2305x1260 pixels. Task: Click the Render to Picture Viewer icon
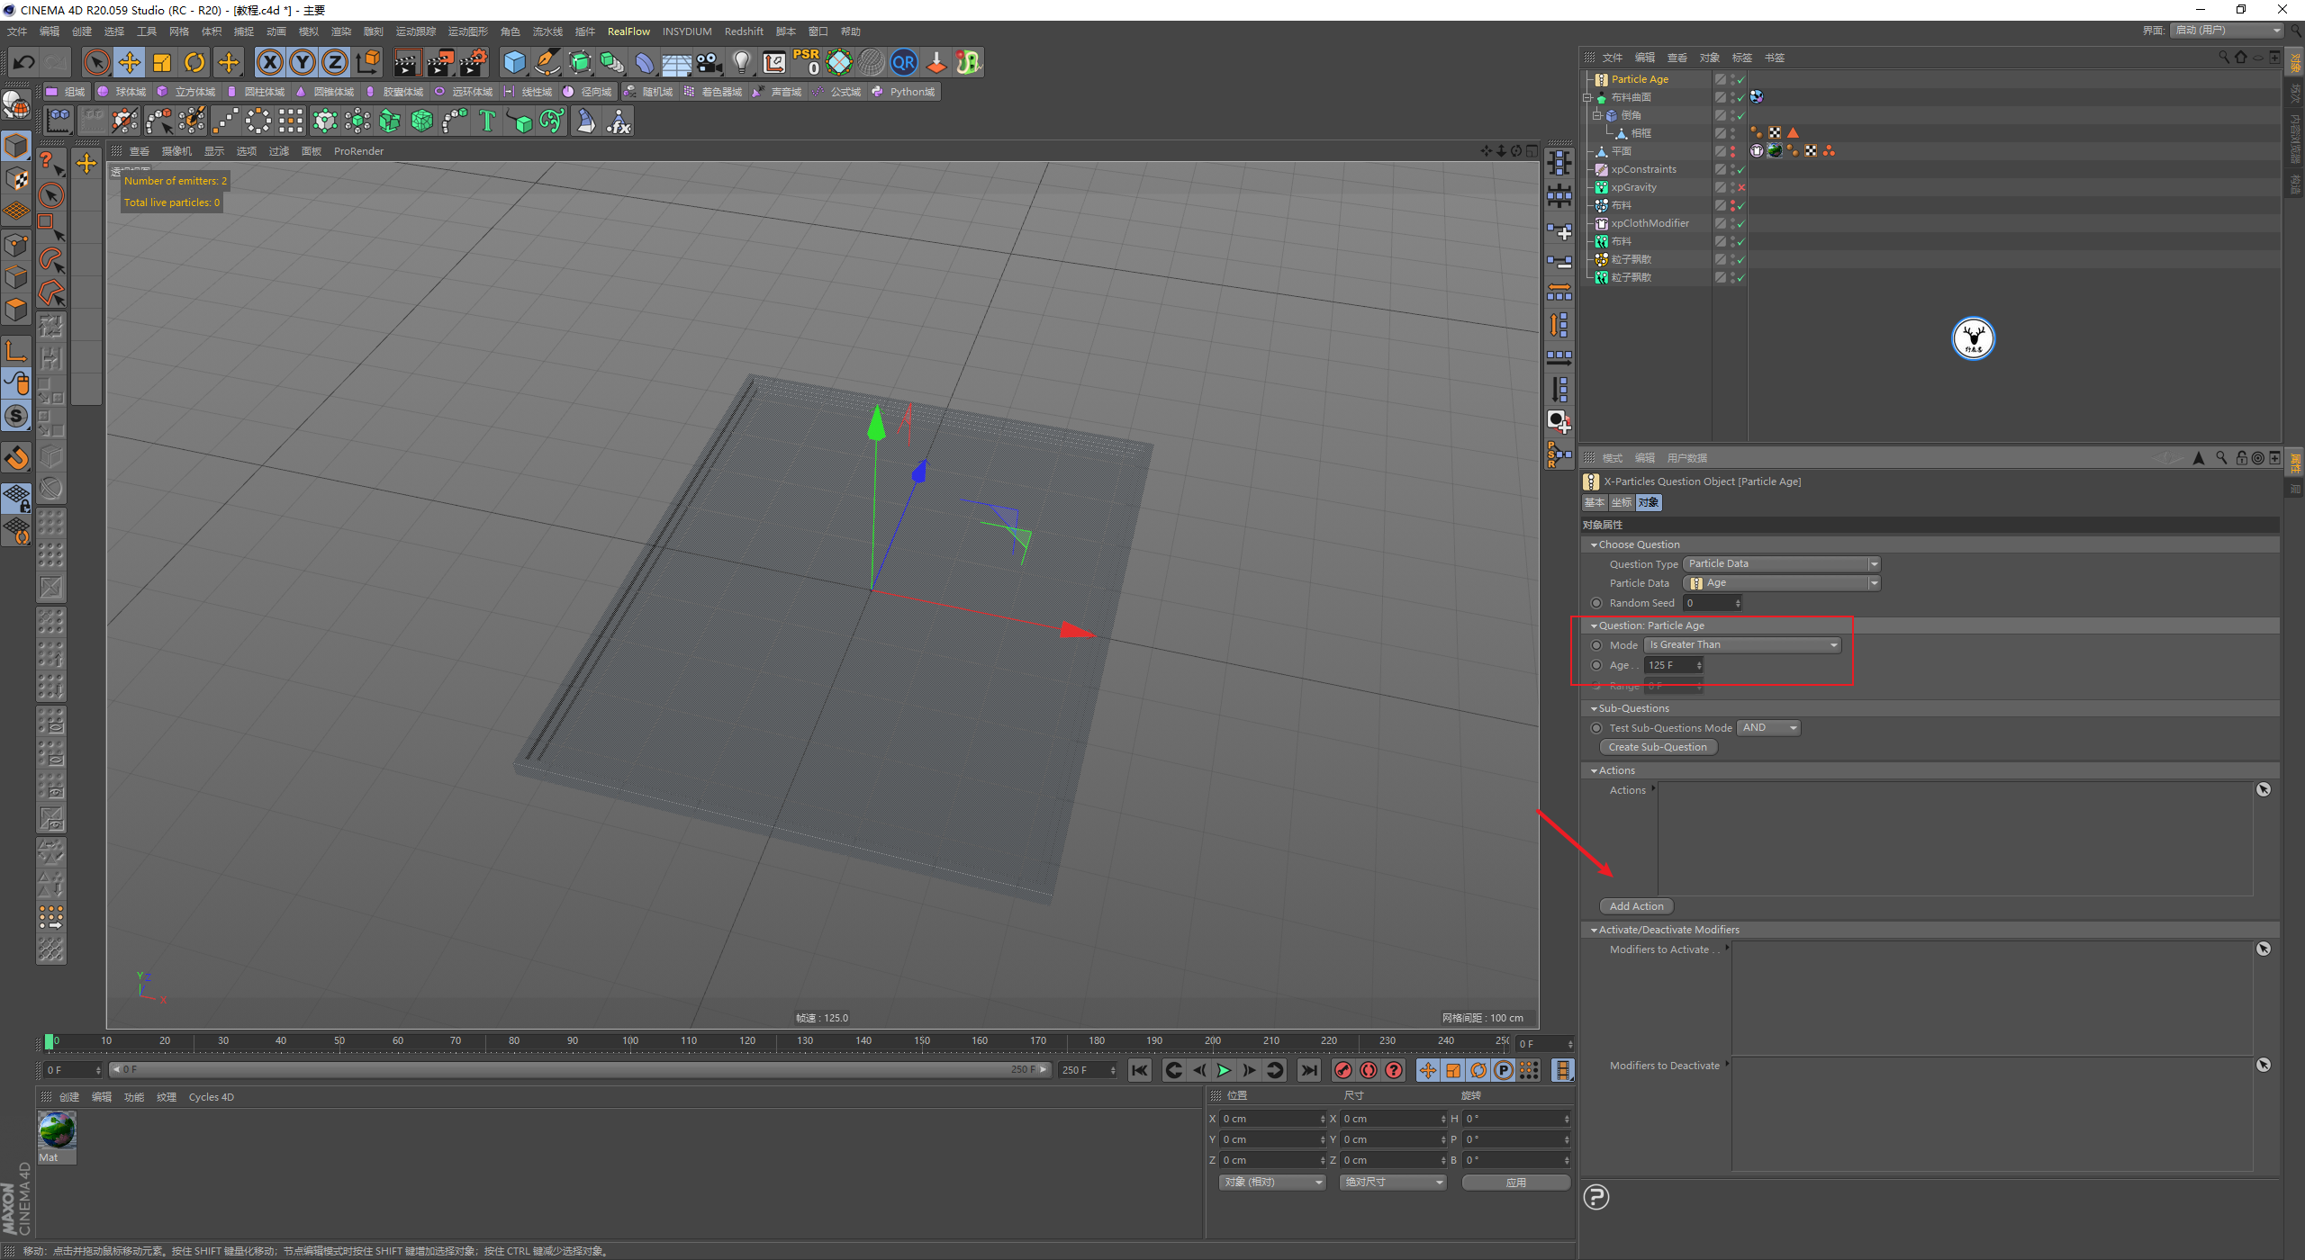tap(440, 62)
